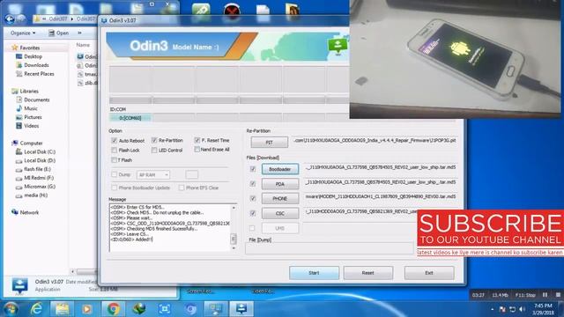Open Internet Download Manager taskbar icon
This screenshot has width=564, height=317.
click(x=139, y=309)
